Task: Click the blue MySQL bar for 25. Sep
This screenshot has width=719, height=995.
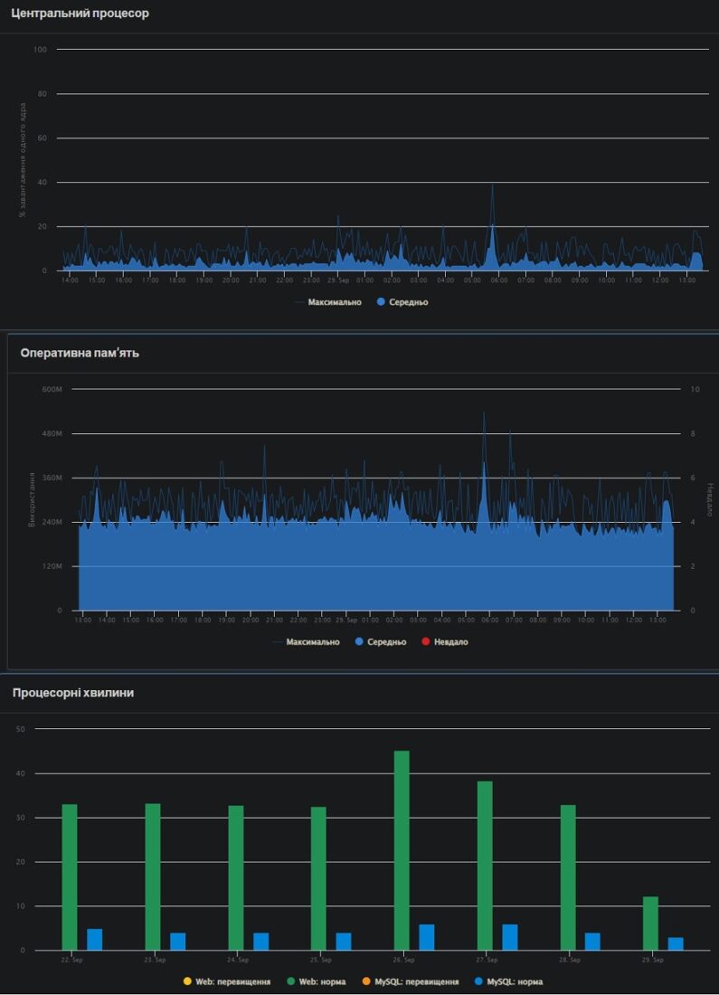Action: click(344, 941)
